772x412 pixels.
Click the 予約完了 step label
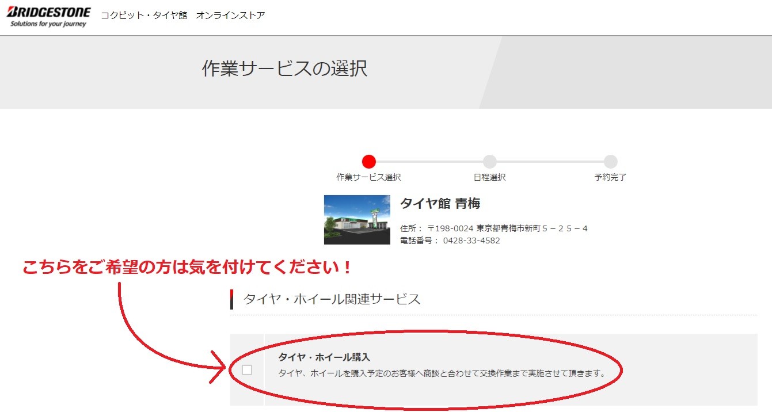[x=611, y=177]
